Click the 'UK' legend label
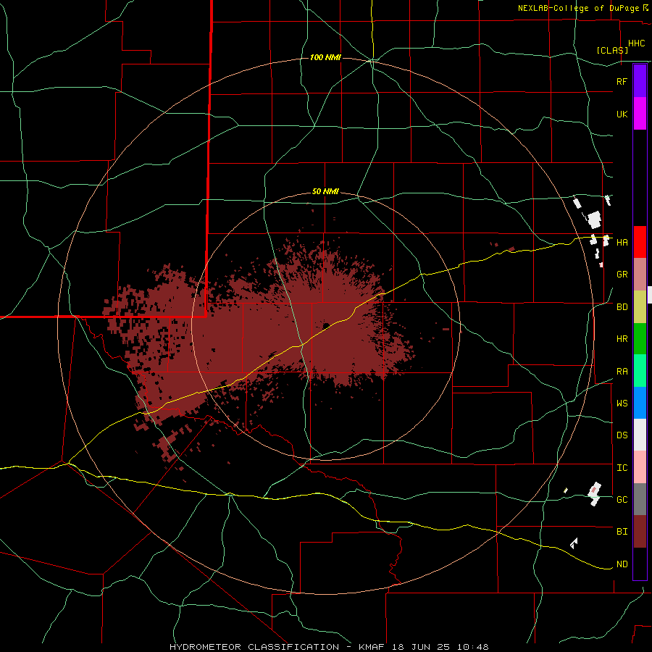The image size is (652, 652). tap(622, 114)
